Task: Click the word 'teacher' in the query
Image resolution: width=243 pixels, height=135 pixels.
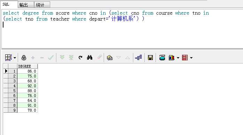Action: pos(60,19)
